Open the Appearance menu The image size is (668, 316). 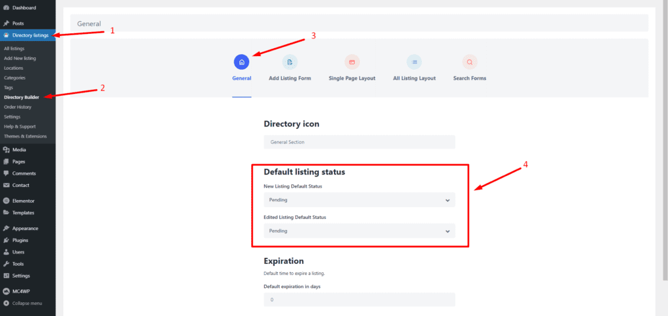point(25,229)
